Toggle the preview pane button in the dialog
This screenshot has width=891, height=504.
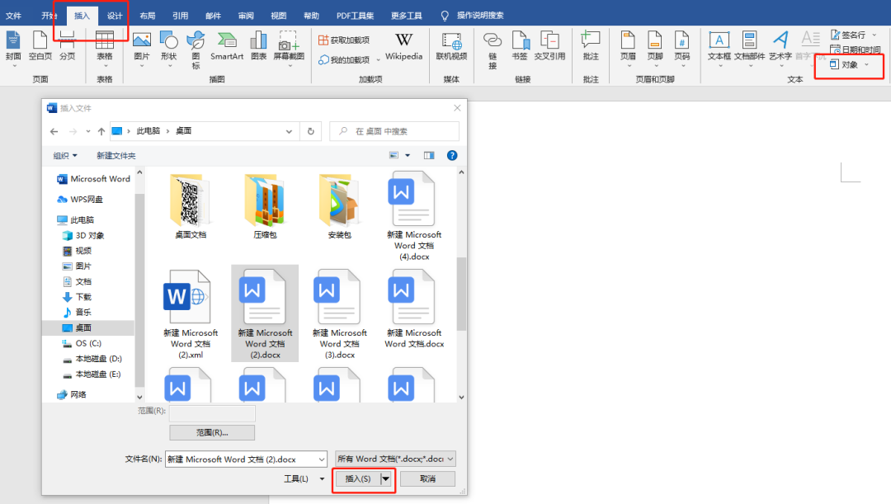pyautogui.click(x=429, y=155)
